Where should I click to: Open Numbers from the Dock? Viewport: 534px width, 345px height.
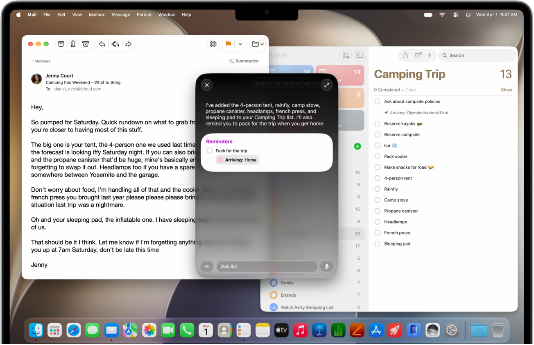click(338, 330)
